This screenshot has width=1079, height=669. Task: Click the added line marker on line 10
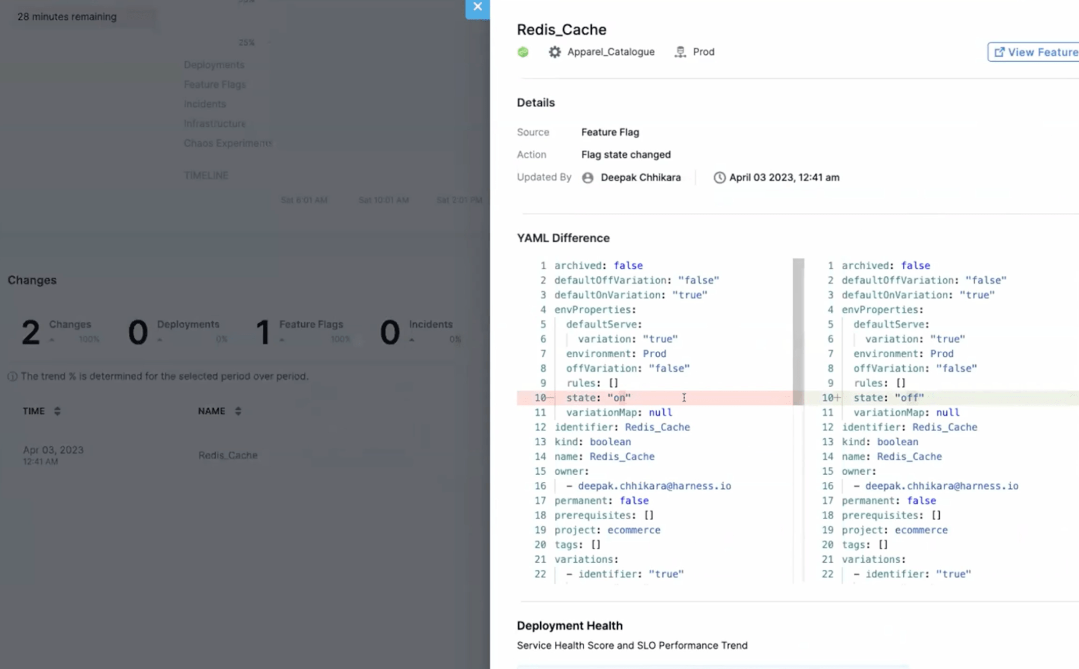click(x=837, y=398)
